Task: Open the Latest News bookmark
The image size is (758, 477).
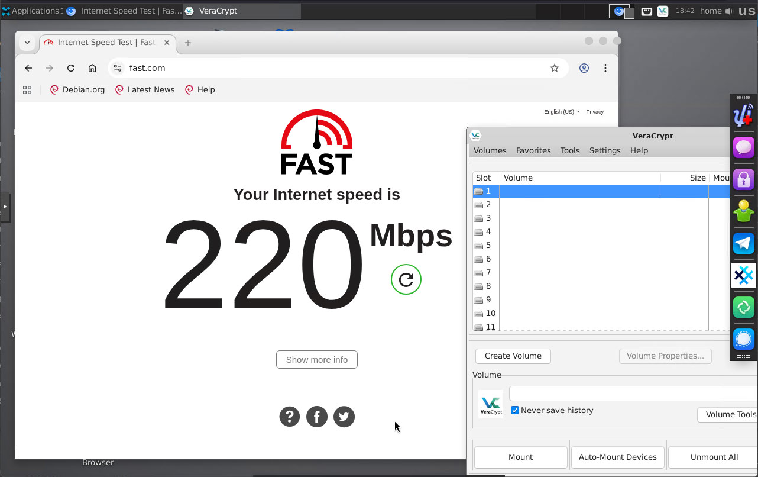Action: coord(145,90)
